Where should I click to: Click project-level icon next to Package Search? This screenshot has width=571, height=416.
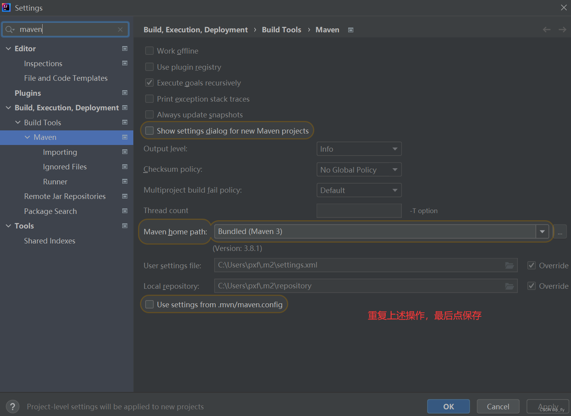click(125, 211)
